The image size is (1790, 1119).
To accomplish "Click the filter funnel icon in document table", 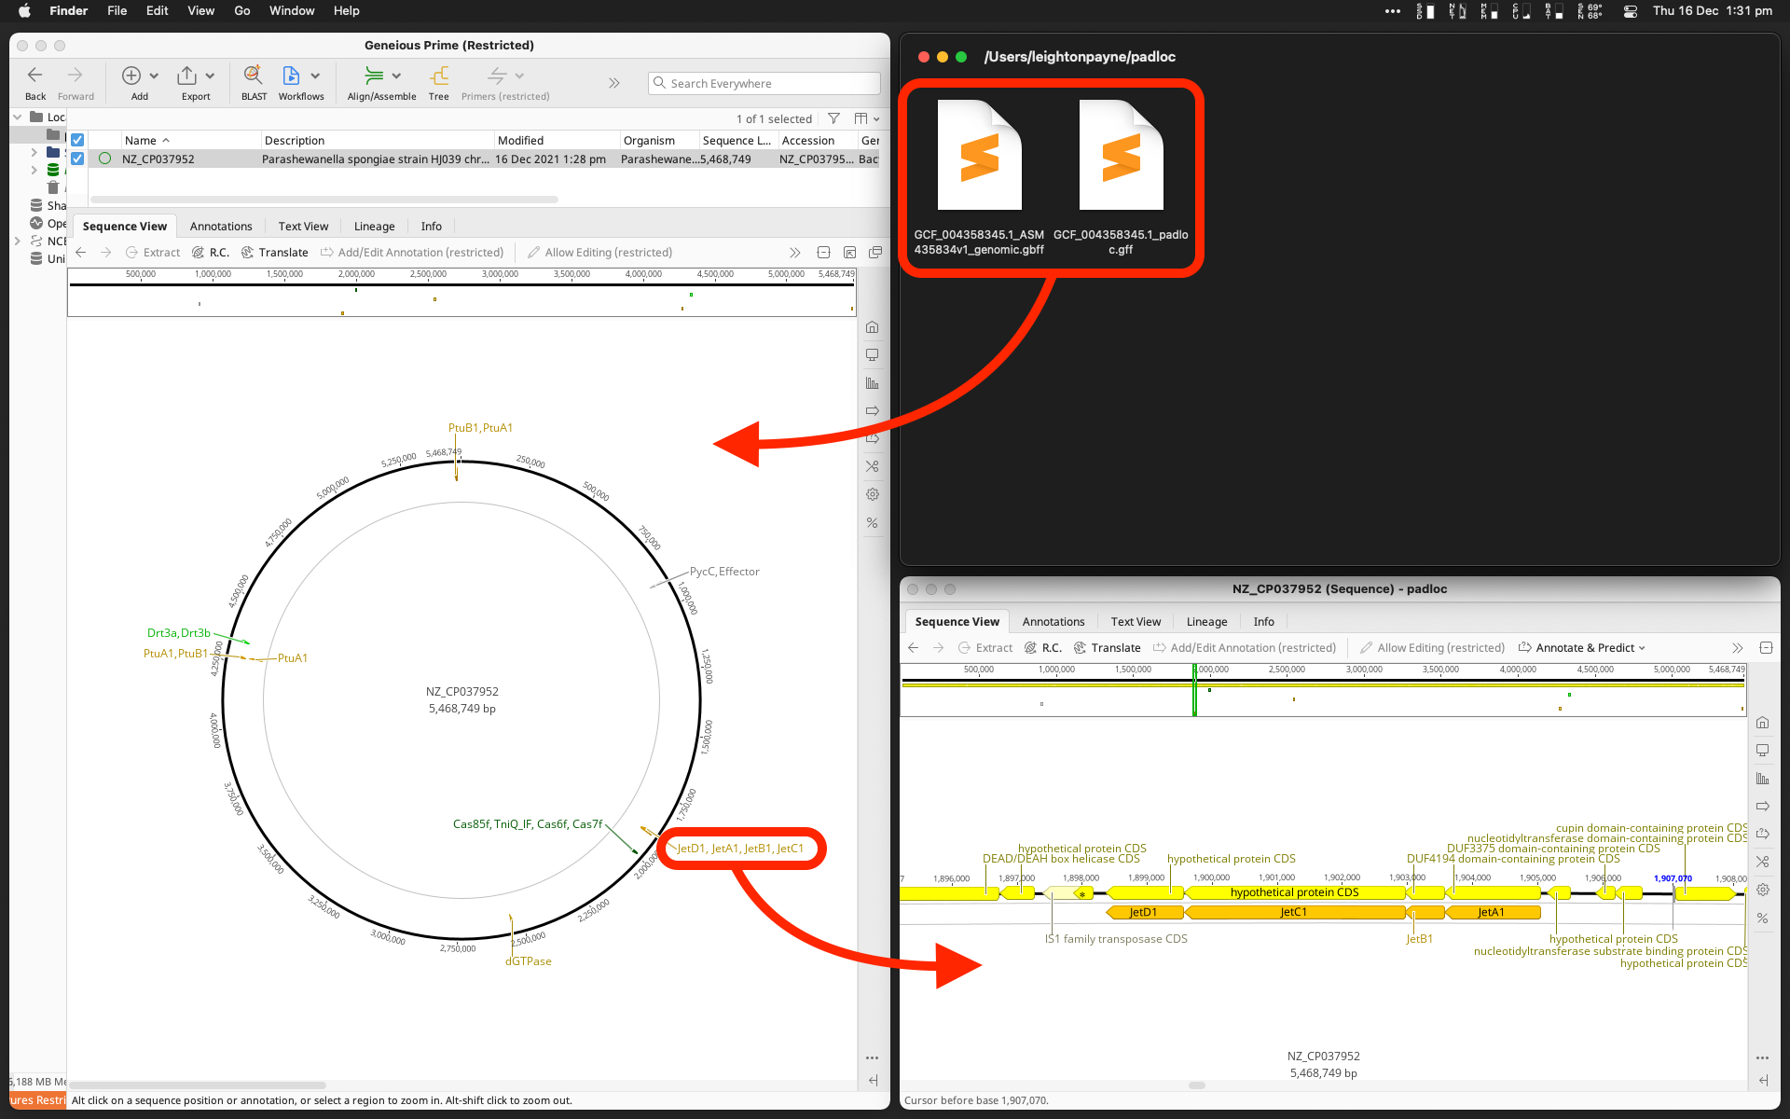I will [833, 118].
